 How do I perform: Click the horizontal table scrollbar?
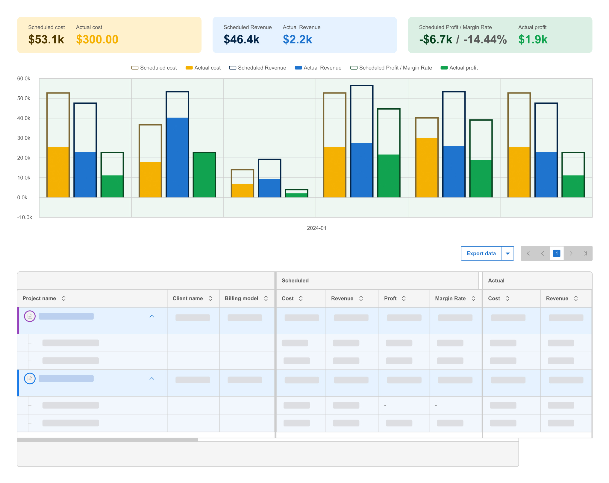[108, 440]
